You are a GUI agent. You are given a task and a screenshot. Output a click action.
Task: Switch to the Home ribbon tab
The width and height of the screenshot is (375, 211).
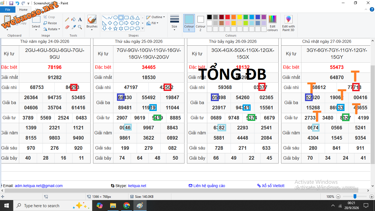point(23,10)
